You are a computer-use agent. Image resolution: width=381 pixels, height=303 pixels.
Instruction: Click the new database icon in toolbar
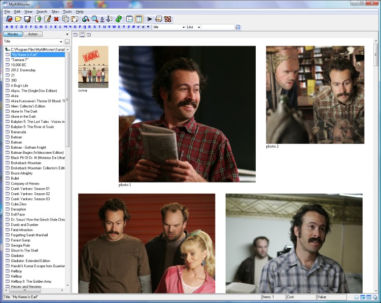[x=9, y=19]
